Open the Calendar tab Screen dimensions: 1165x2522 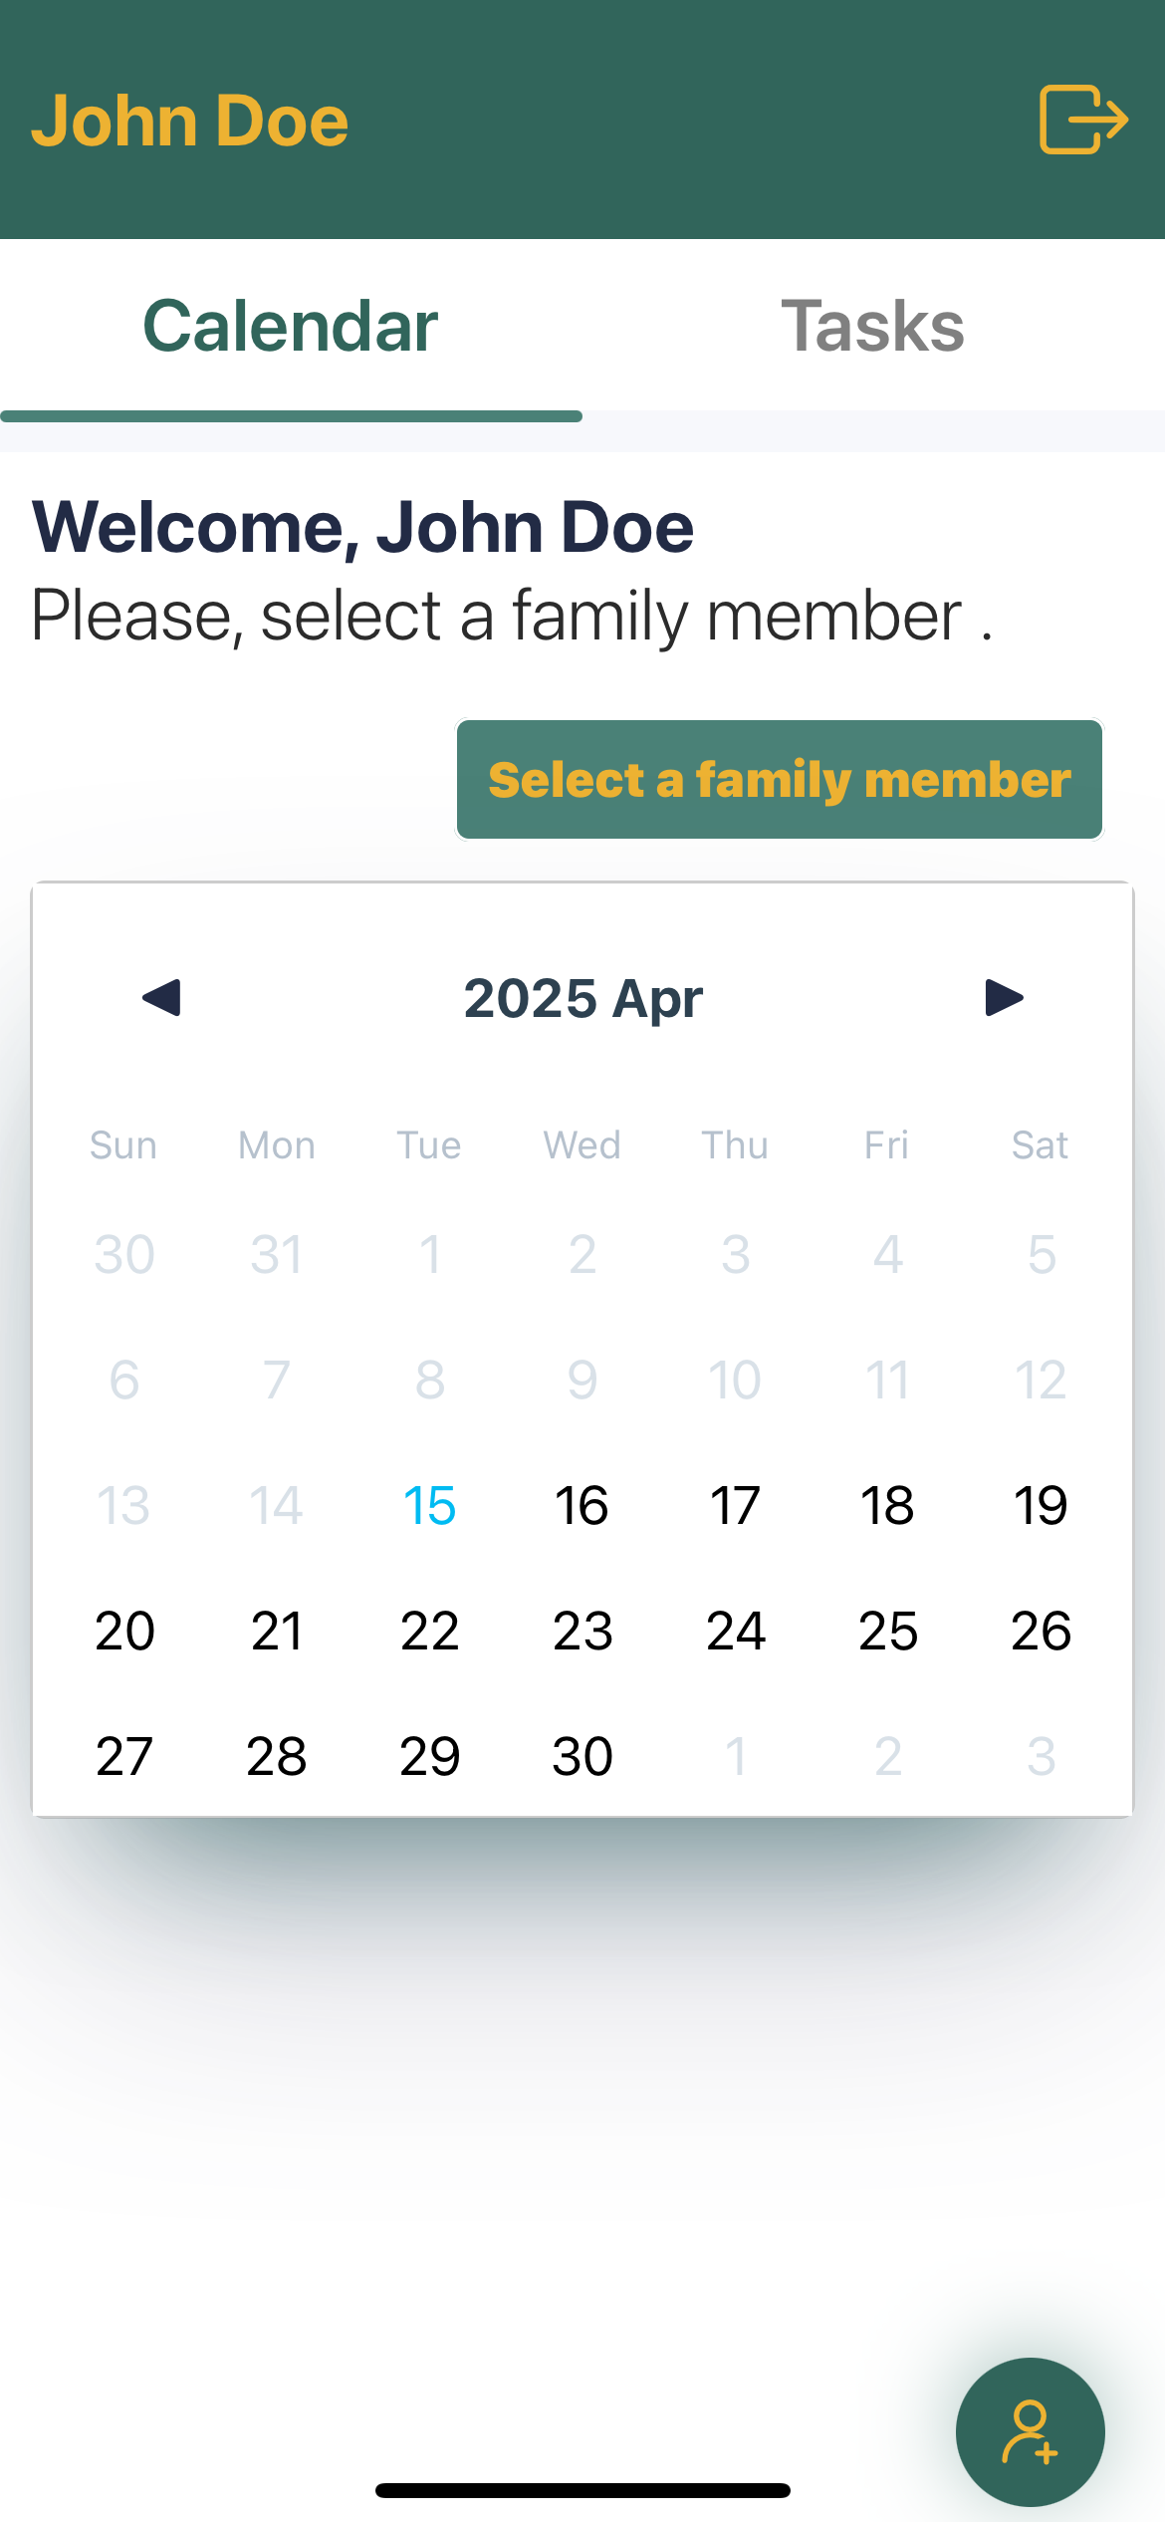point(291,326)
